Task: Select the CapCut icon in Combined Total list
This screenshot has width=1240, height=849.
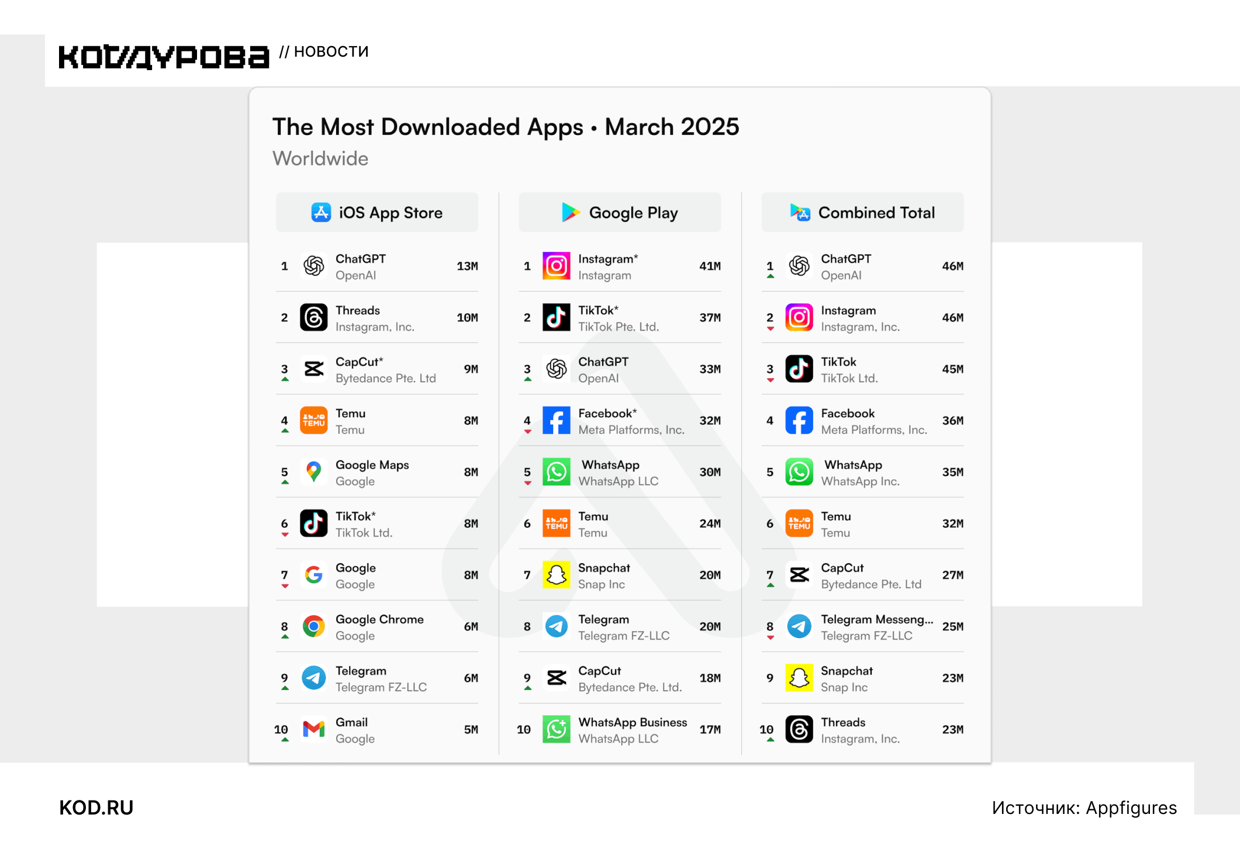Action: (799, 575)
